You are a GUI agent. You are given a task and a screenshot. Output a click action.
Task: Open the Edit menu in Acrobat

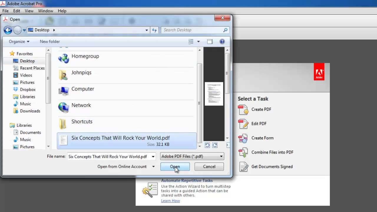[17, 11]
